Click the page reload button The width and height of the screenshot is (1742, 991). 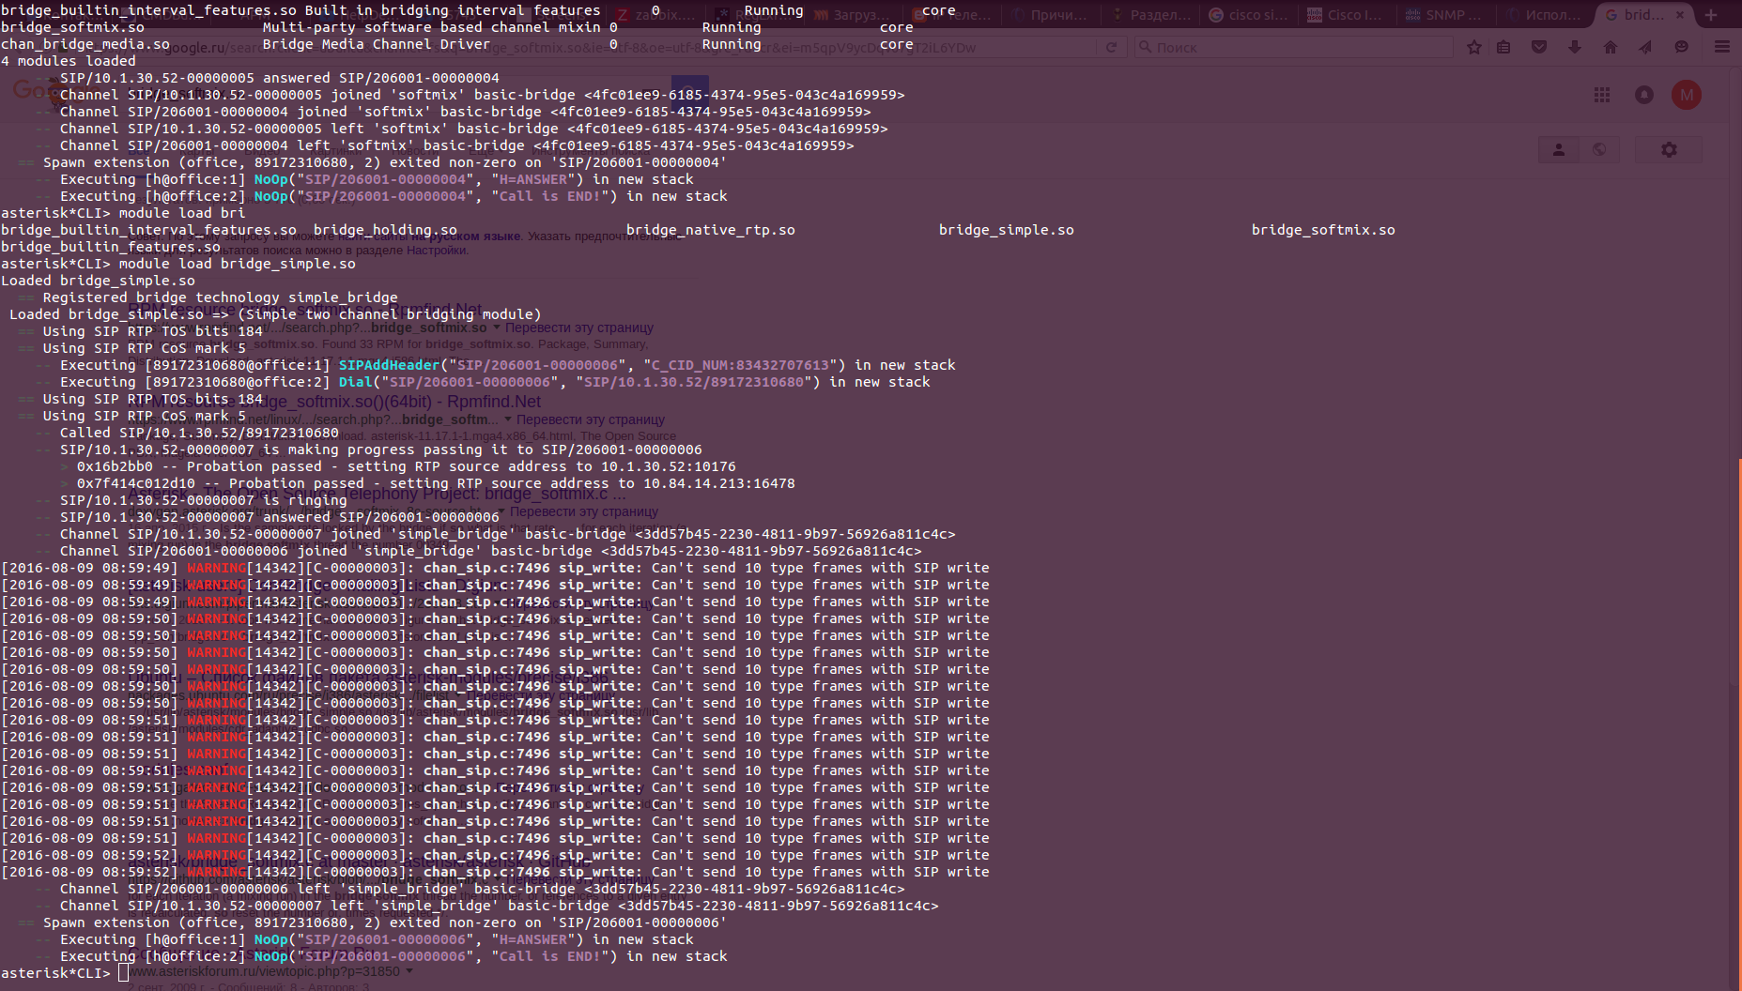1112,47
